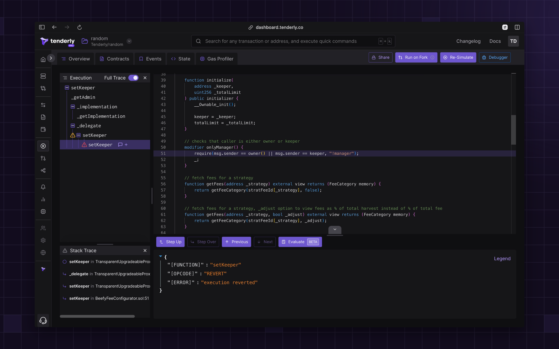
Task: Click the simulator play icon in the sidebar
Action: [43, 146]
